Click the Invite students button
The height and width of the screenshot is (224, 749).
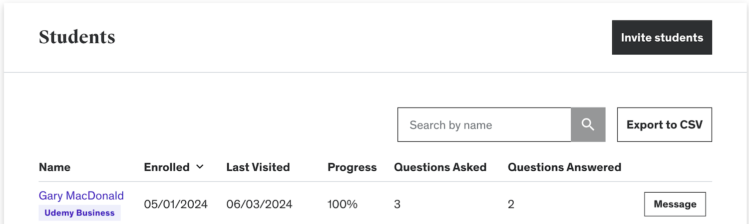[662, 37]
